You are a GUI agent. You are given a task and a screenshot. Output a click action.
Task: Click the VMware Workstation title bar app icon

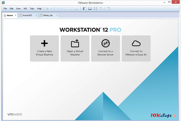coord(3,3)
